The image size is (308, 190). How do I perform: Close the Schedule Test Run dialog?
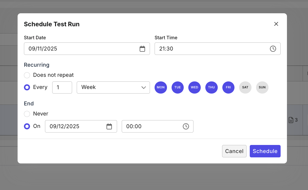coord(276,24)
